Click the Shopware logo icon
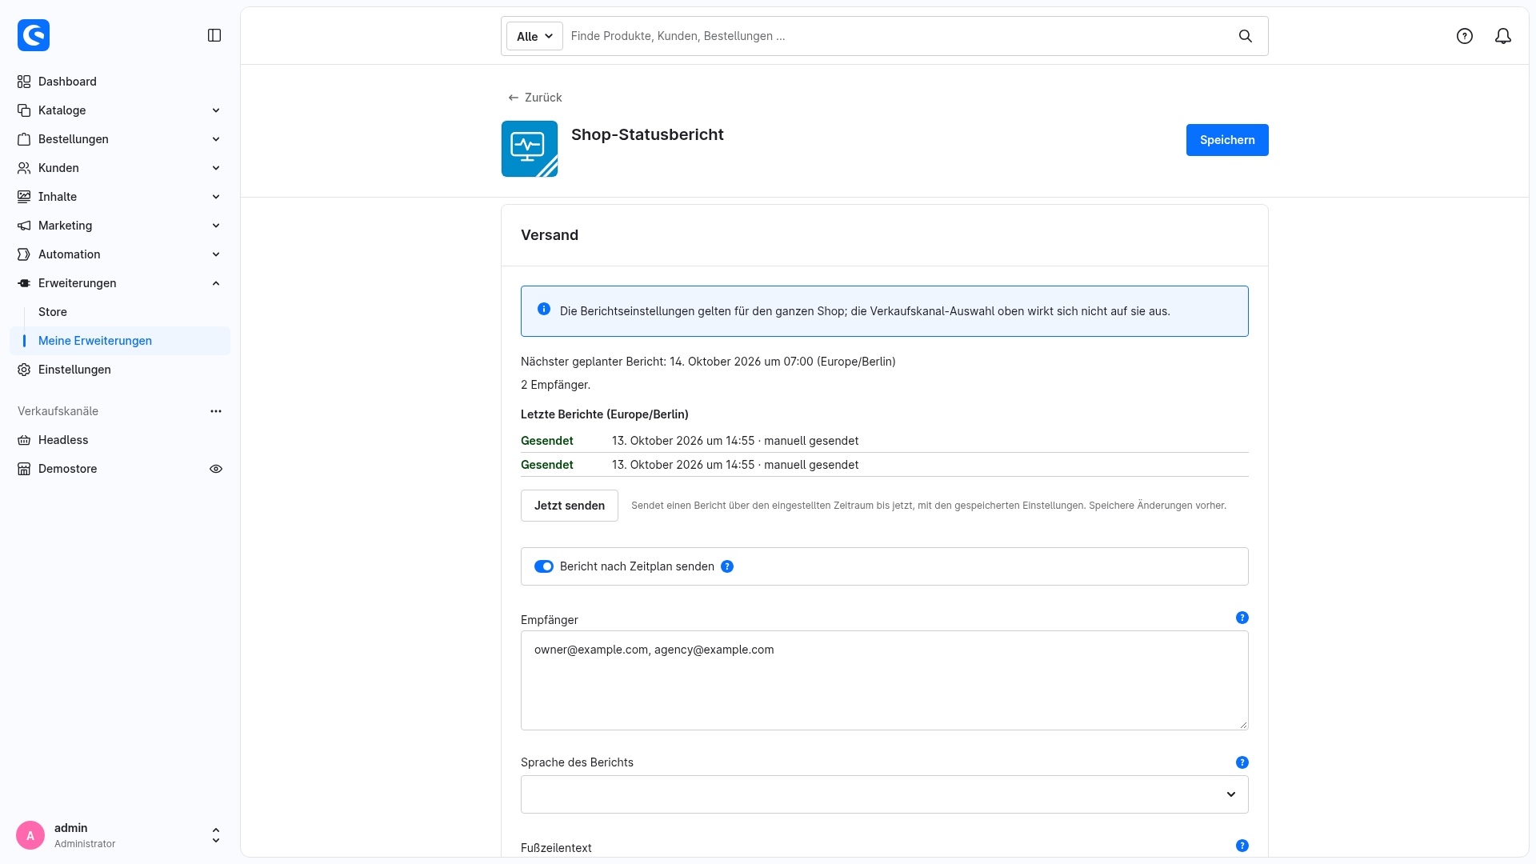Viewport: 1536px width, 864px height. [34, 35]
